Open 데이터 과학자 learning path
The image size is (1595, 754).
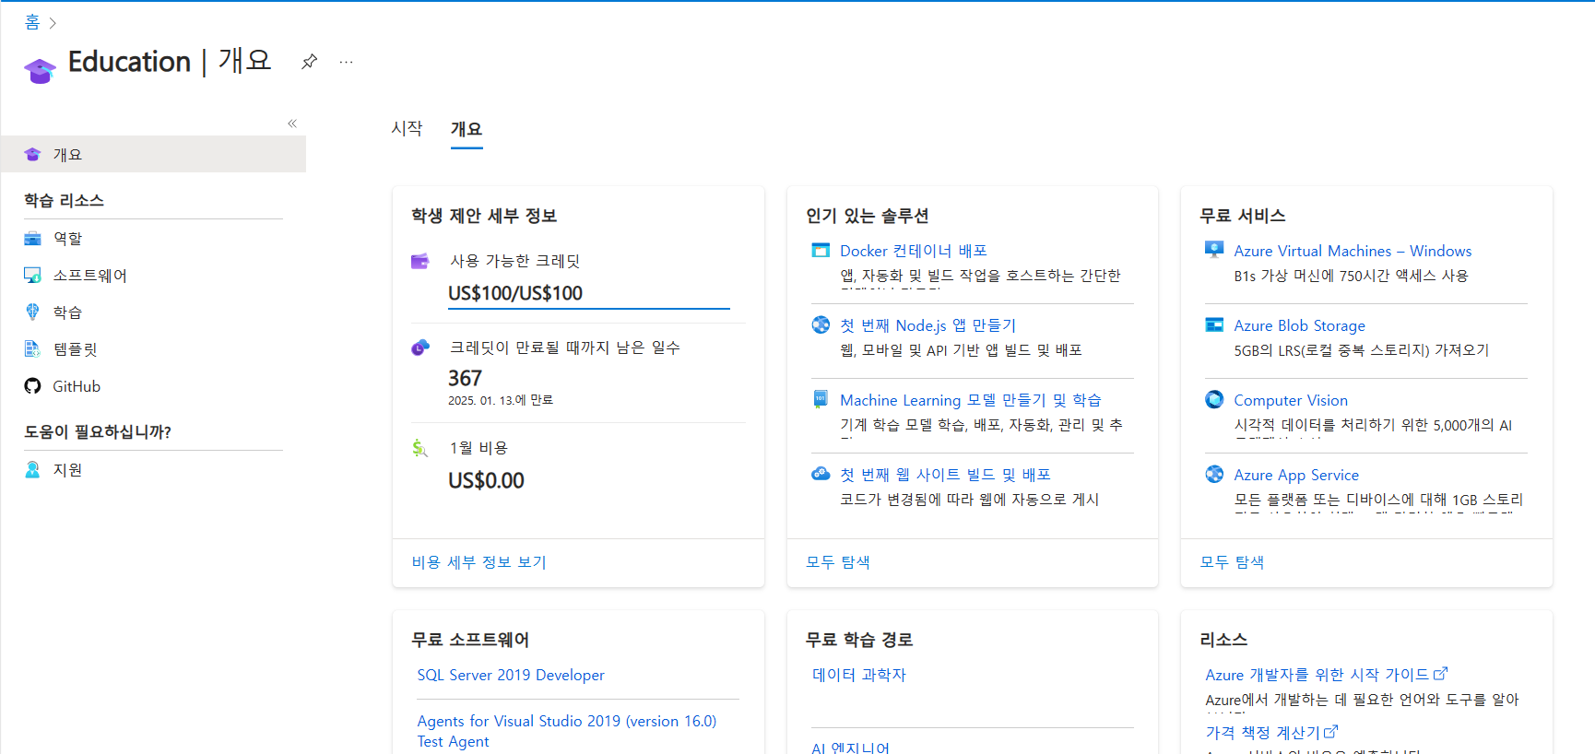pos(859,675)
